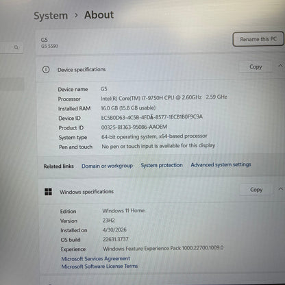Click the Windows specifications heading
Image resolution: width=285 pixels, height=285 pixels.
[x=86, y=192]
